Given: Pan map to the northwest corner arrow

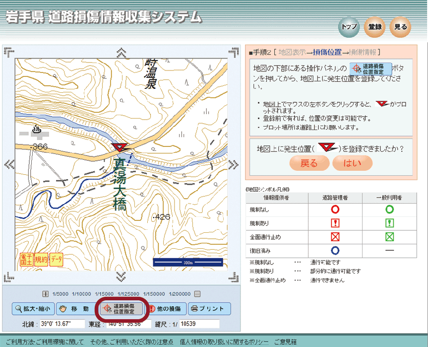Looking at the screenshot, I should (x=9, y=52).
